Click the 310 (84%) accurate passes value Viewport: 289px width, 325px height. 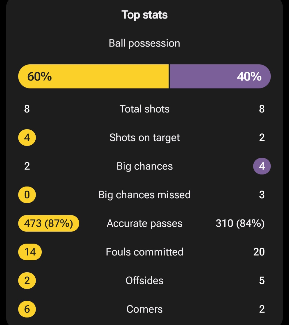pyautogui.click(x=240, y=223)
